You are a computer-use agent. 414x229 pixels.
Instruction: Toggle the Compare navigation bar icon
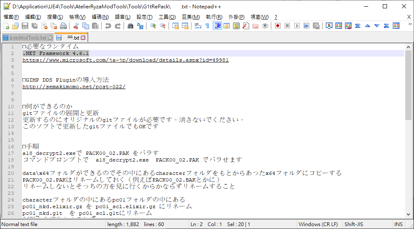(x=396, y=26)
